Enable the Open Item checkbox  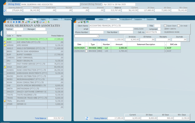tap(165, 26)
